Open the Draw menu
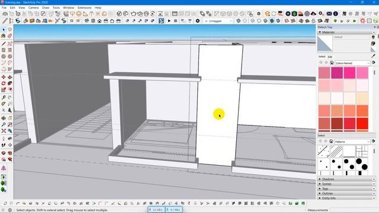 (x=46, y=8)
